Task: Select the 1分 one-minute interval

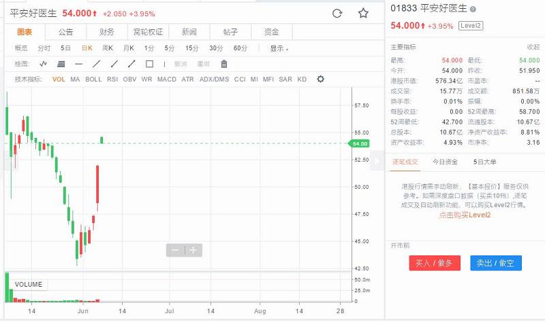Action: [149, 48]
